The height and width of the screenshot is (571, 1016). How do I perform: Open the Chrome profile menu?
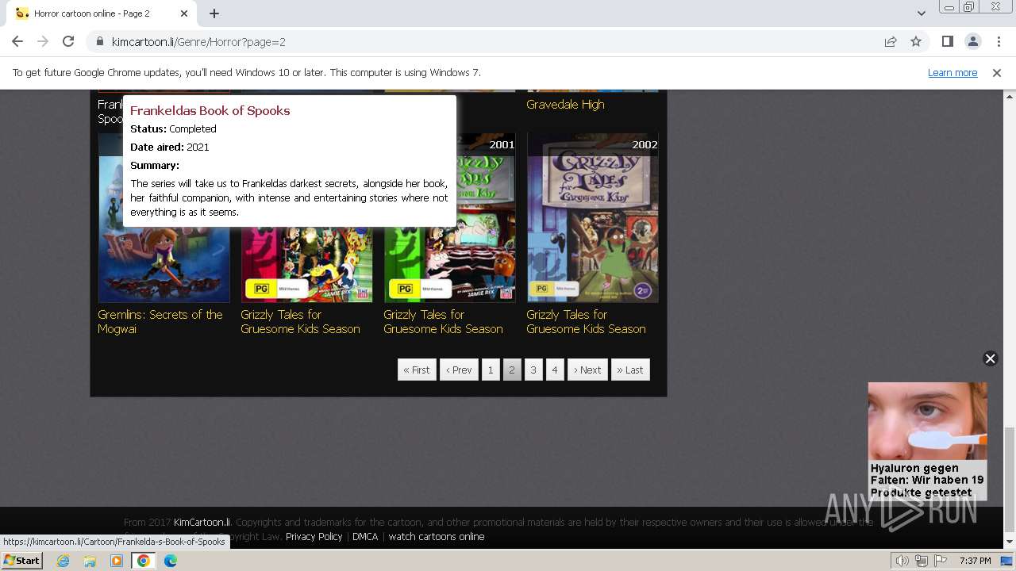coord(972,41)
